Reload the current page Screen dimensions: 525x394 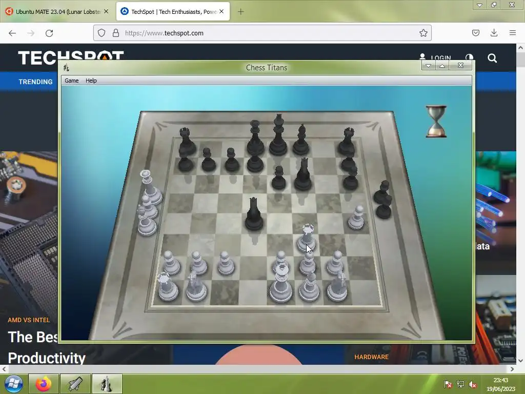coord(49,33)
